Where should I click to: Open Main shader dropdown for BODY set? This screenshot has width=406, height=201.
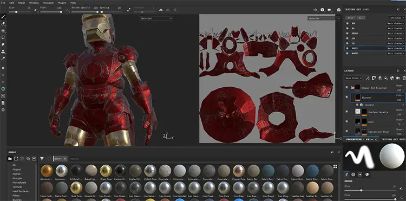pos(395,48)
